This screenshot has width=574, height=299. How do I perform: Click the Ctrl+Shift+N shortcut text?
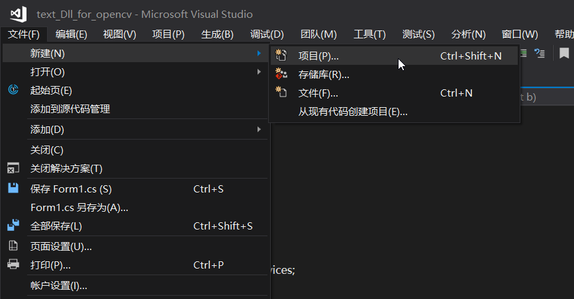(x=471, y=56)
